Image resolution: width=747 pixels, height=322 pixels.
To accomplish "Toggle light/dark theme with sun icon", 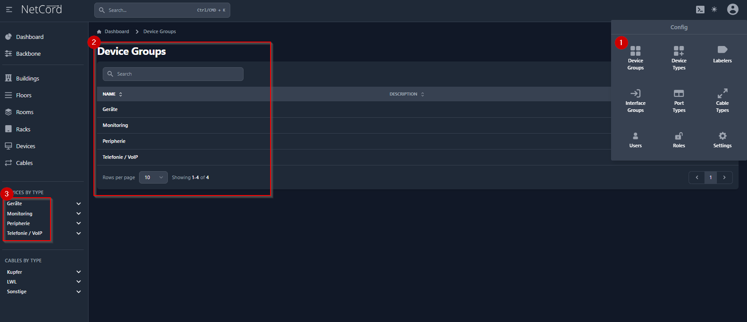I will click(x=714, y=10).
